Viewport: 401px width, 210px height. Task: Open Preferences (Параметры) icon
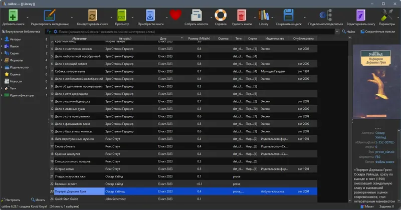pos(386,16)
